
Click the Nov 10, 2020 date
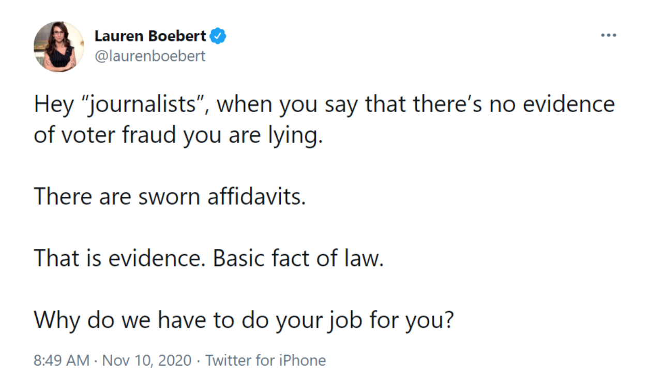coord(147,360)
